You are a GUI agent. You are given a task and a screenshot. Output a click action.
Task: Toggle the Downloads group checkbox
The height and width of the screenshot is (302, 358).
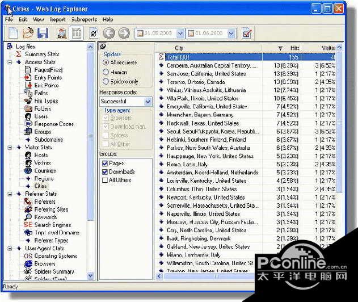click(x=105, y=172)
